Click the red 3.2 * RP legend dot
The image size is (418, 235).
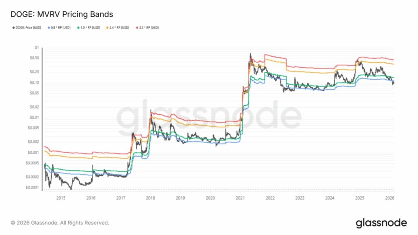point(136,28)
